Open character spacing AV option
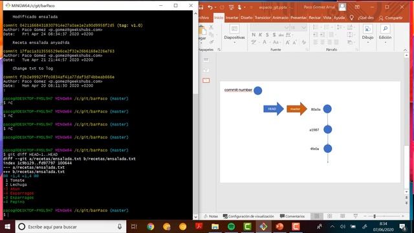414x233 pixels. (289, 35)
